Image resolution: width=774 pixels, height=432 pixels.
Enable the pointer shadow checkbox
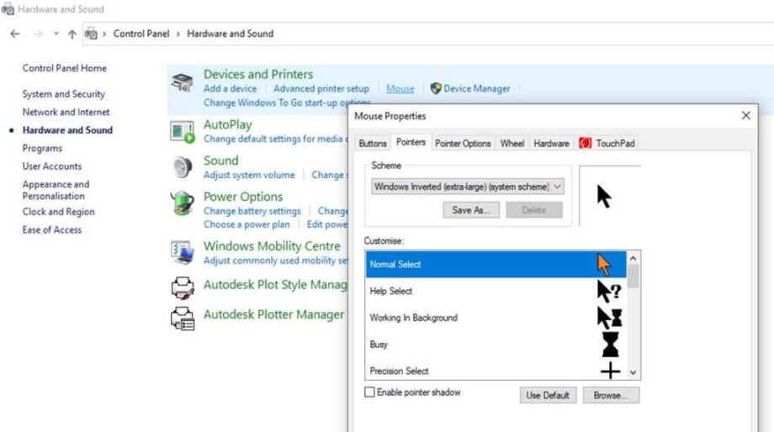tap(369, 392)
